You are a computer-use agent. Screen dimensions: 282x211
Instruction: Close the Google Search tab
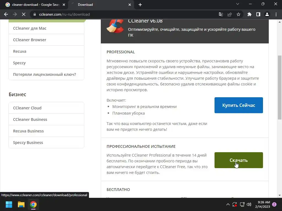click(x=64, y=5)
